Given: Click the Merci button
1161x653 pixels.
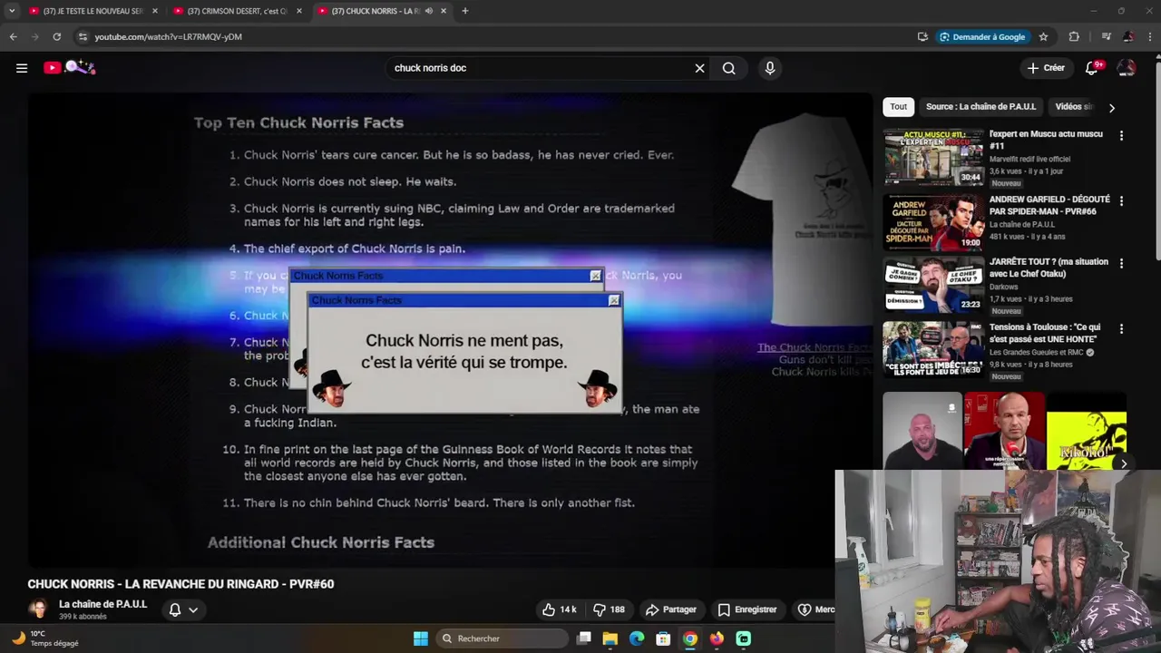Looking at the screenshot, I should coord(815,609).
